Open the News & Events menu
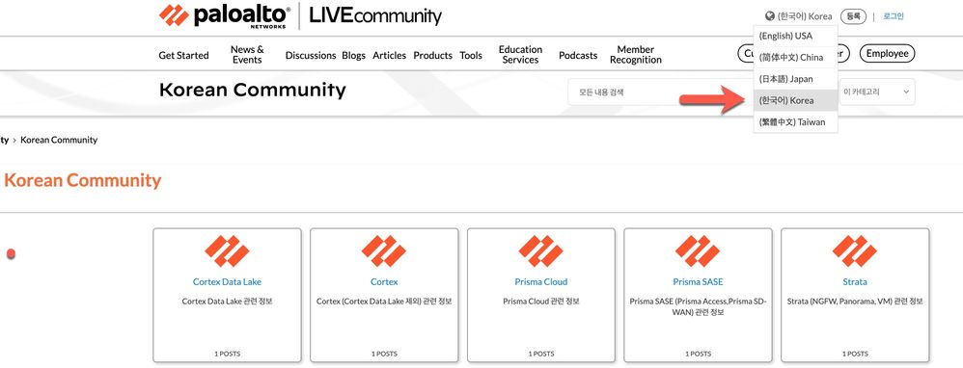 (x=247, y=55)
